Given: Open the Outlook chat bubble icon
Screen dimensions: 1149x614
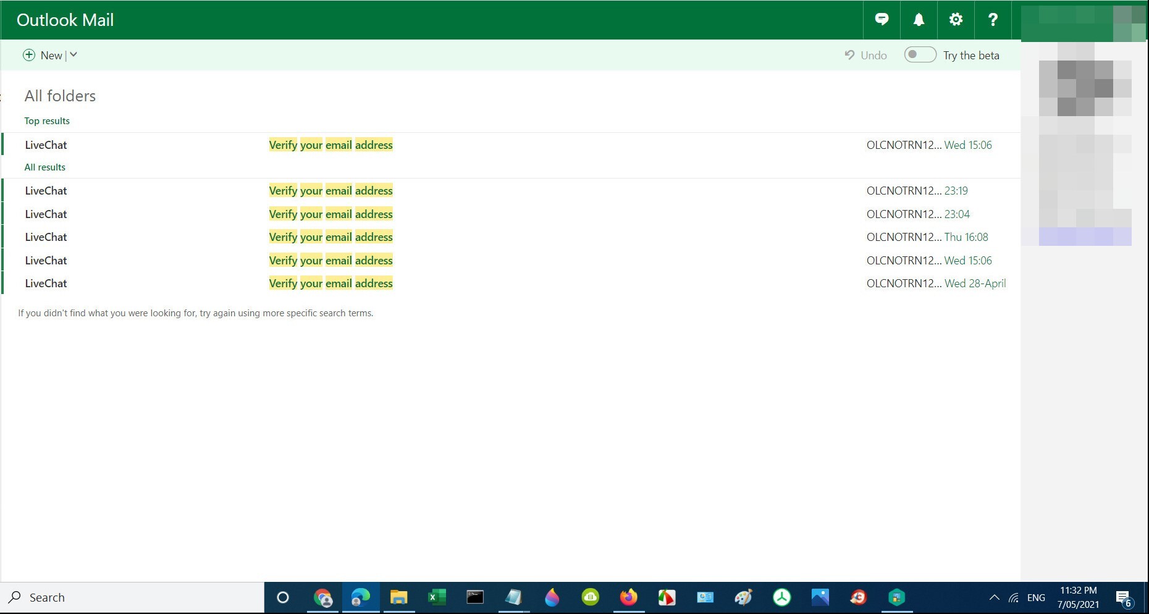Looking at the screenshot, I should [x=882, y=20].
